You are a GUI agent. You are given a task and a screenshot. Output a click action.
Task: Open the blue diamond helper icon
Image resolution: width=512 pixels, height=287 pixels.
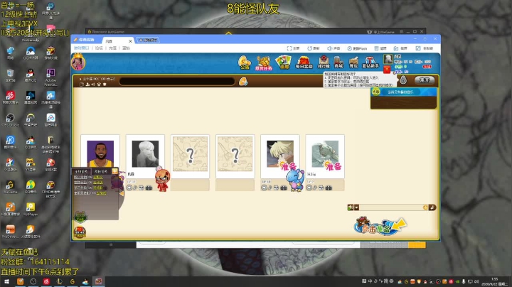click(x=370, y=63)
